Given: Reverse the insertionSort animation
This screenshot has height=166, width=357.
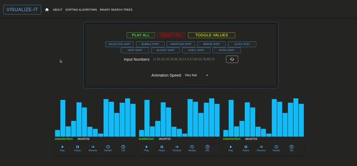Looking at the screenshot, I should click(261, 148).
